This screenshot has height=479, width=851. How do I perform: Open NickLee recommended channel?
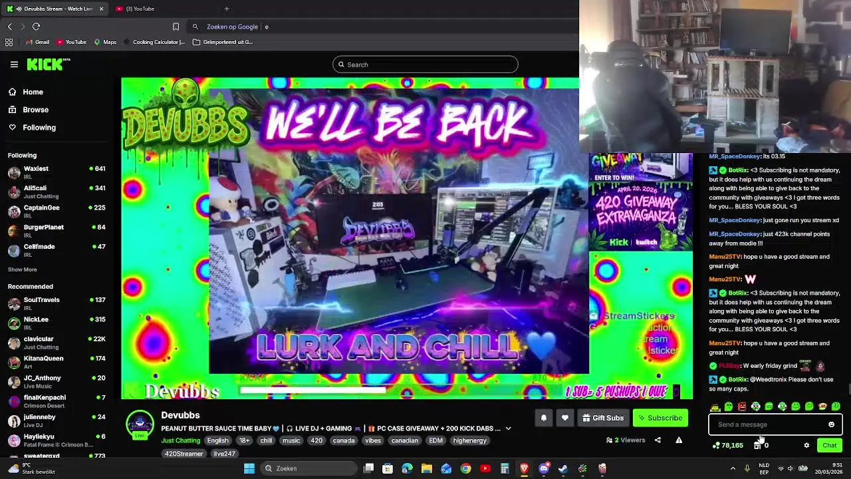57,323
